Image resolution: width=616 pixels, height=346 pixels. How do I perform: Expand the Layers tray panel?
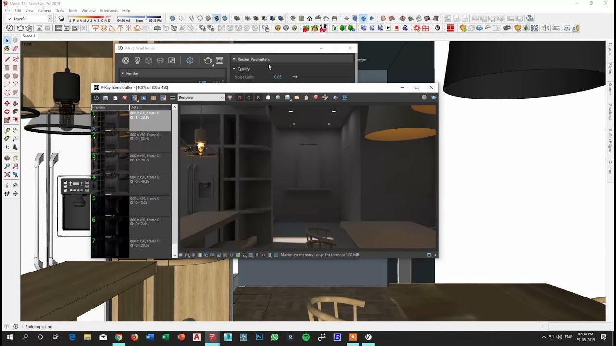(x=610, y=49)
